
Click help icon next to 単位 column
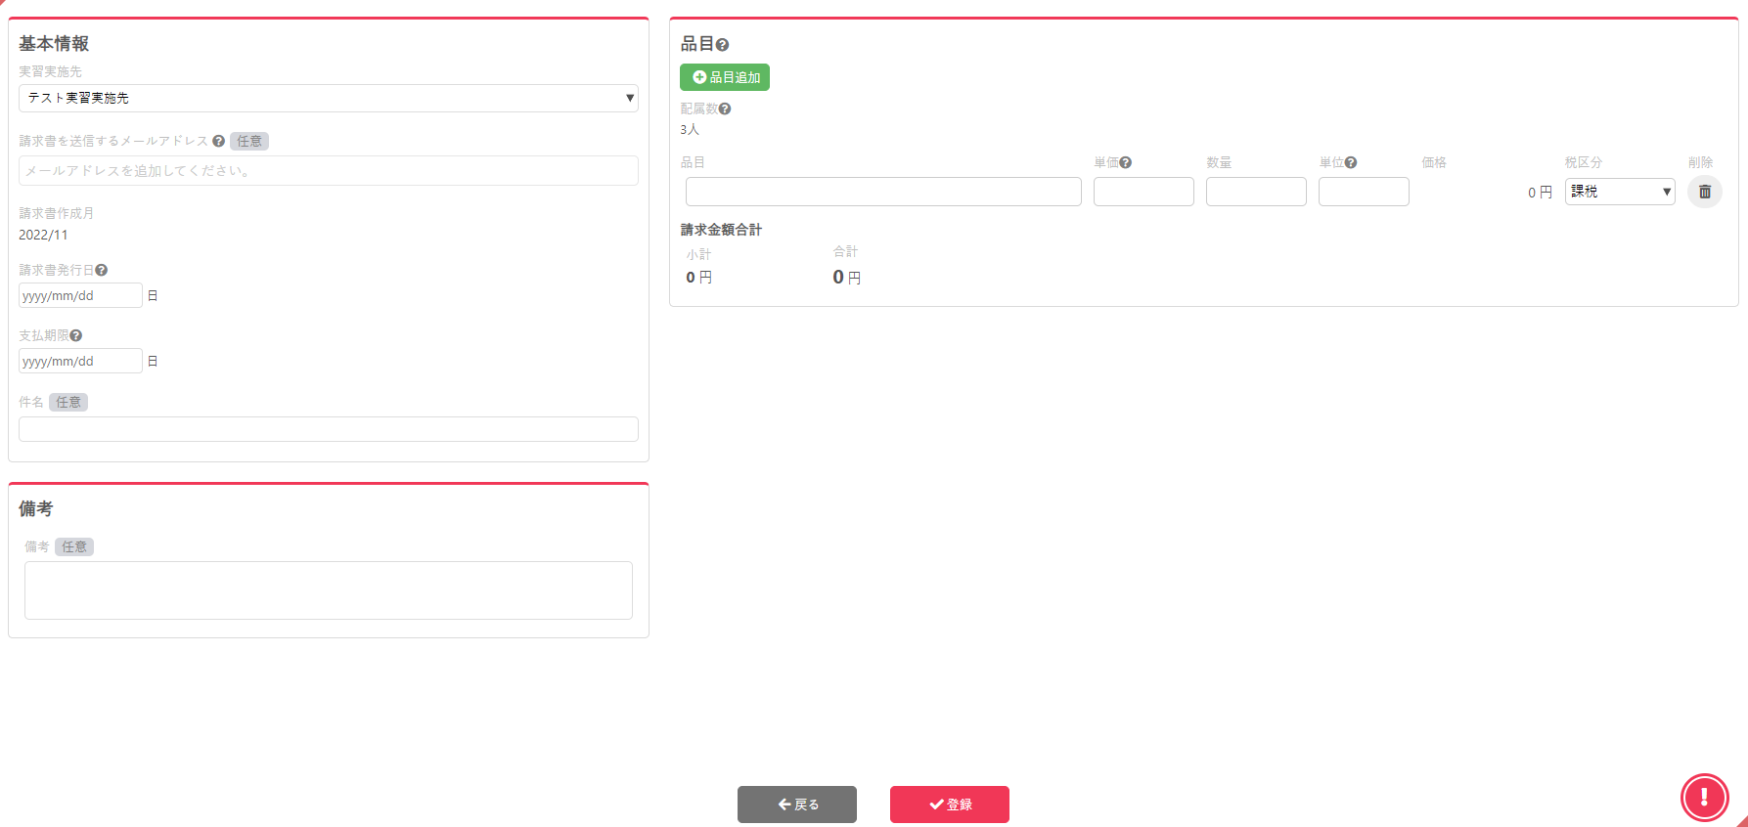point(1351,163)
